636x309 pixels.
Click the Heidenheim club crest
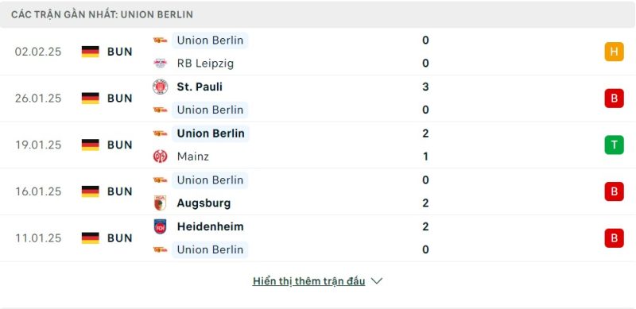[x=161, y=226]
